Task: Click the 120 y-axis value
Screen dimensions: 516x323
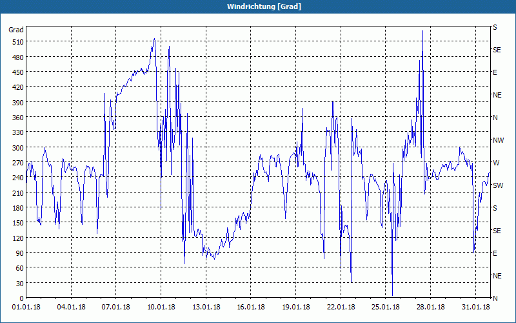Action: [x=18, y=238]
